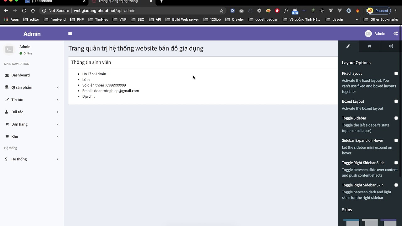Enable the Boxed Layout checkbox
Image resolution: width=402 pixels, height=226 pixels.
[396, 101]
